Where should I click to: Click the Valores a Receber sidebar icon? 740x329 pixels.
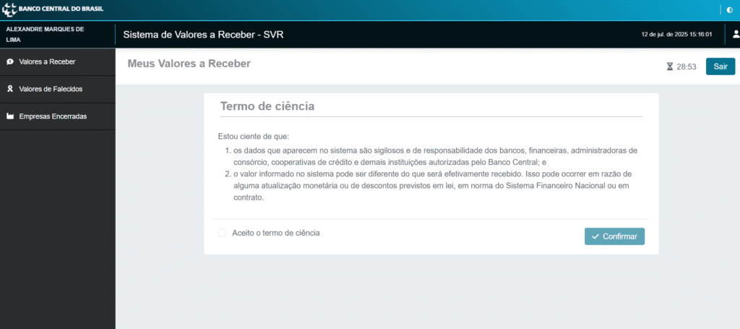tap(9, 62)
